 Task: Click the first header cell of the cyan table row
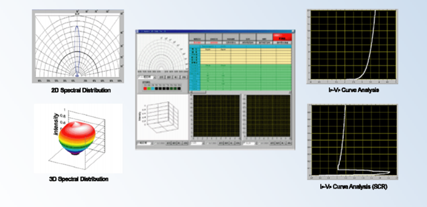[195, 47]
